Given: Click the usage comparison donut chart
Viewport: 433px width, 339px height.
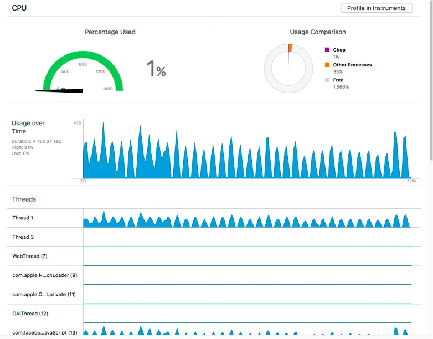Looking at the screenshot, I should point(288,68).
